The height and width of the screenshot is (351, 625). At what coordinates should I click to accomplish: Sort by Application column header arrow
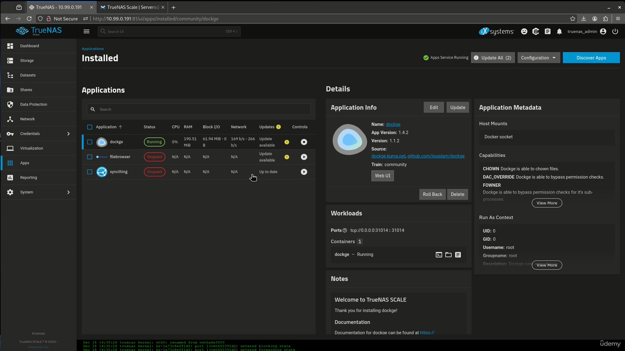tap(120, 127)
